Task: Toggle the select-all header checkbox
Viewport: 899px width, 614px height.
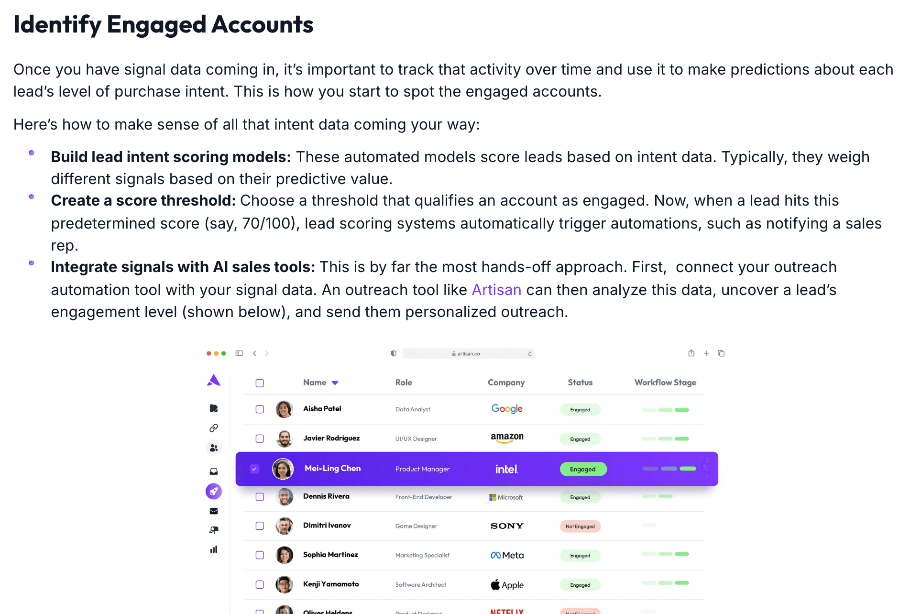Action: pos(260,383)
